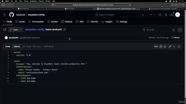Select the Code view toggle
This screenshot has height=104, width=186.
coord(8,47)
